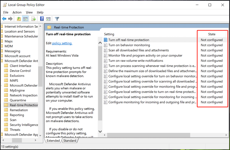Switch to the Standard tab
Image resolution: width=230 pixels, height=150 pixels.
(70, 140)
